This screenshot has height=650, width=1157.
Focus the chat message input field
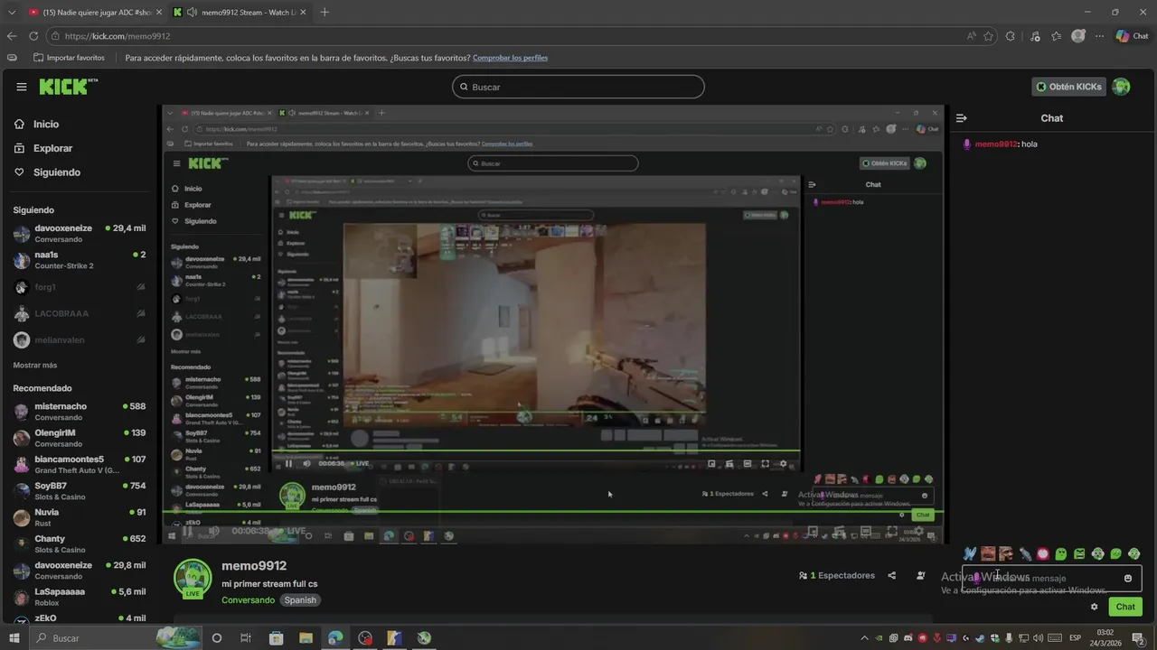1051,579
